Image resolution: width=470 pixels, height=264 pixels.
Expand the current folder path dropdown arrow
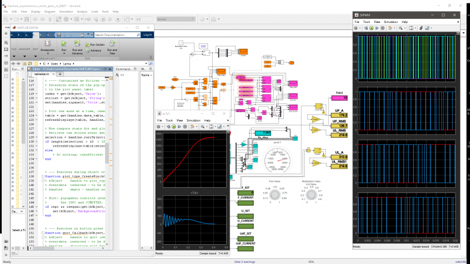point(146,64)
